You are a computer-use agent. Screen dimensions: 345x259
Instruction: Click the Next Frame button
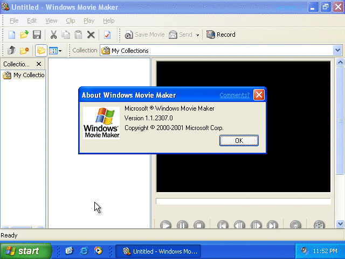pyautogui.click(x=256, y=224)
